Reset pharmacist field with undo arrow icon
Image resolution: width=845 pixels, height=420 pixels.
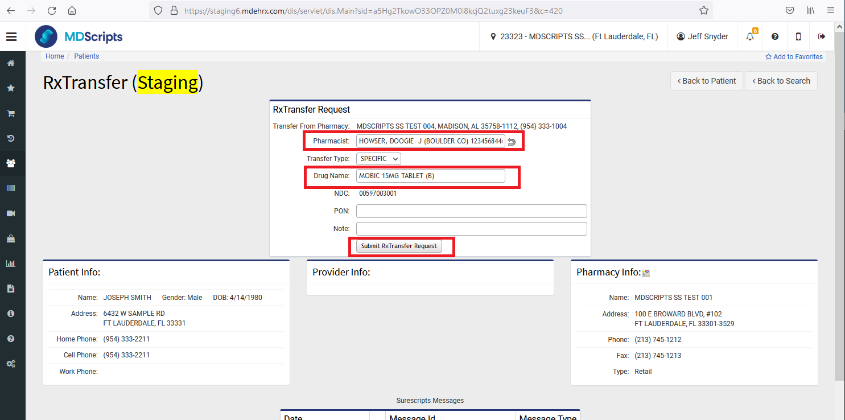[x=512, y=142]
